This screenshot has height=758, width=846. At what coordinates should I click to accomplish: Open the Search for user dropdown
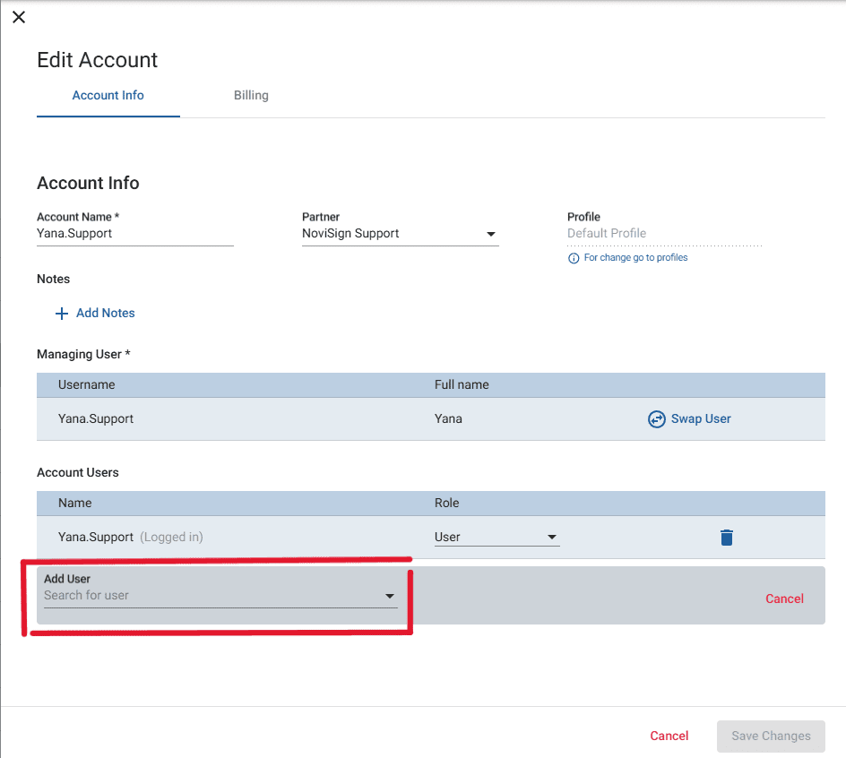[x=215, y=594]
